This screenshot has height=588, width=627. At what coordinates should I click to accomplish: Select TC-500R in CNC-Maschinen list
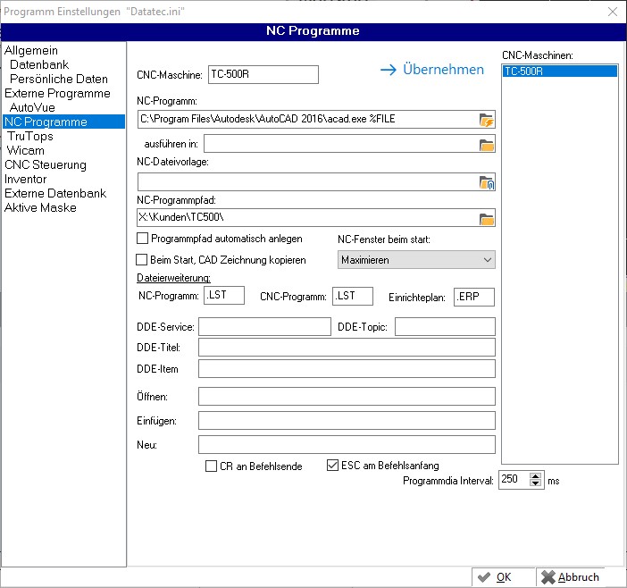[x=559, y=71]
